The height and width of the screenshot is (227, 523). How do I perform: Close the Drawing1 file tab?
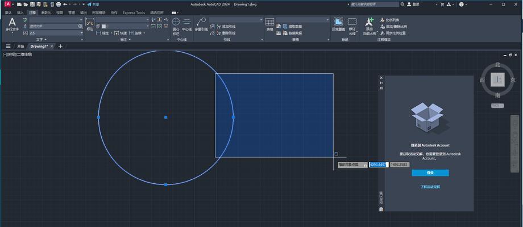coord(51,47)
